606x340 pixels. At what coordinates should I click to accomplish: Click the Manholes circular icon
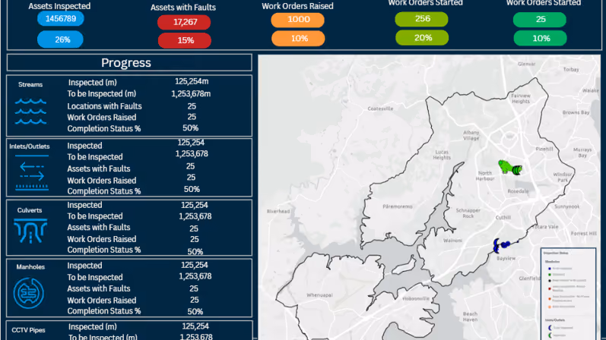[29, 293]
